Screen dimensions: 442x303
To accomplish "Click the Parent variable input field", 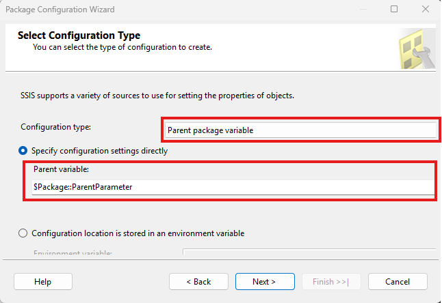I will tap(233, 187).
